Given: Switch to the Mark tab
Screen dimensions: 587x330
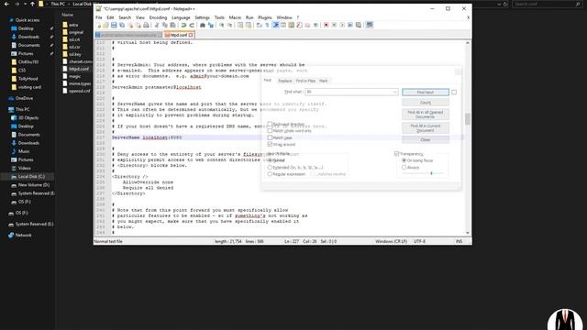Looking at the screenshot, I should 324,81.
